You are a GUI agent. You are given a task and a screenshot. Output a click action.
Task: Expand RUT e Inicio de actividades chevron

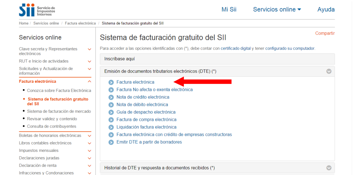tap(89, 61)
